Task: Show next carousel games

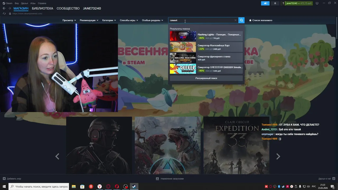Action: 278,156
